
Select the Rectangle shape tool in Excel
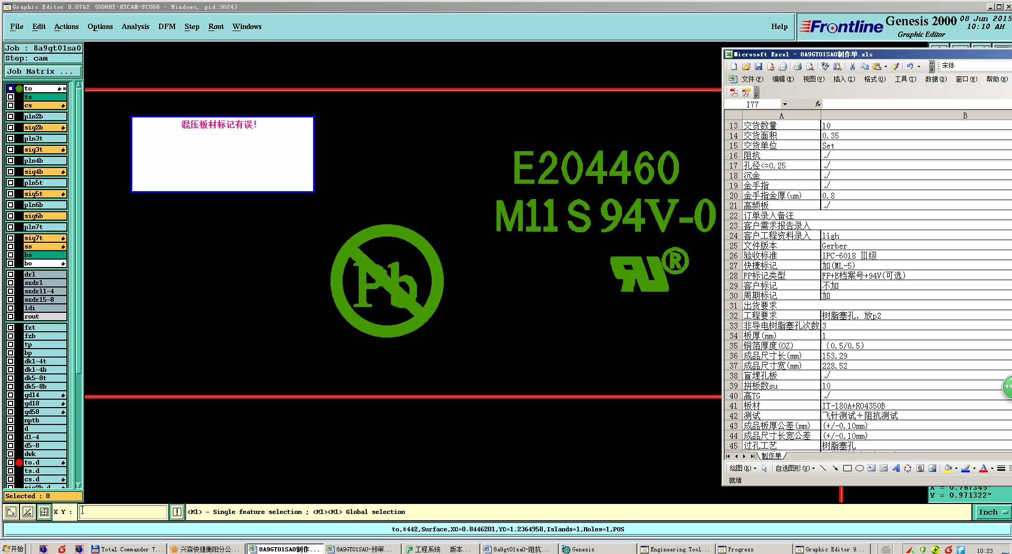(848, 468)
